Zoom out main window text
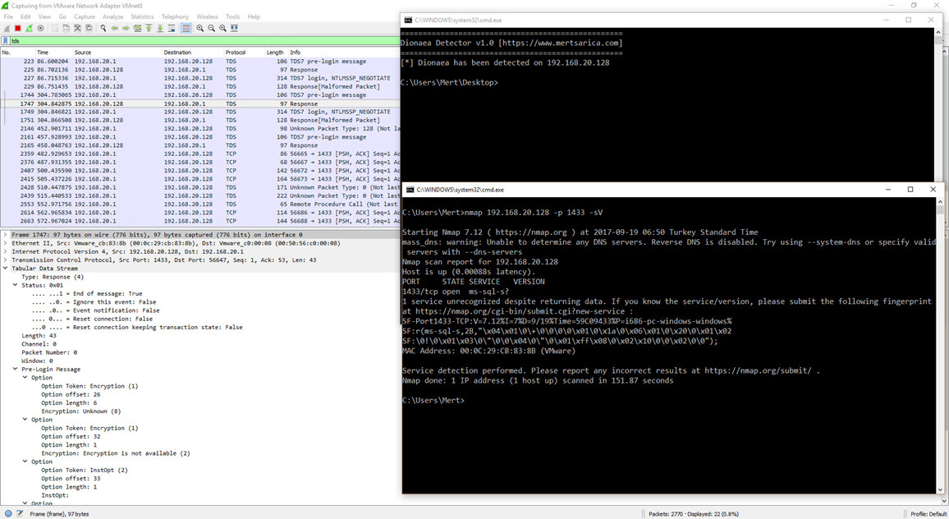Viewport: 949px width, 519px height. [211, 29]
